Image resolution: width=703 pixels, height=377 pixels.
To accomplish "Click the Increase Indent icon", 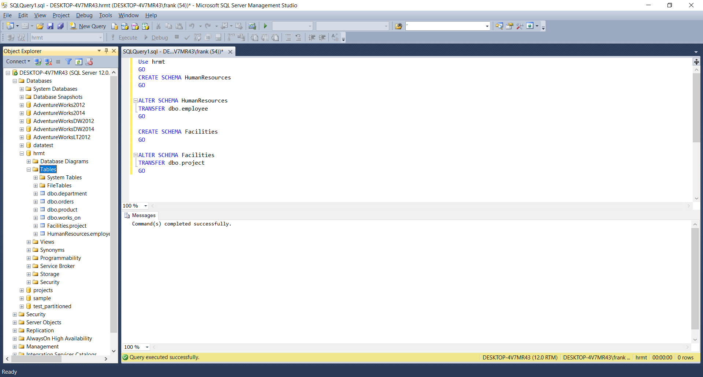I will 322,37.
